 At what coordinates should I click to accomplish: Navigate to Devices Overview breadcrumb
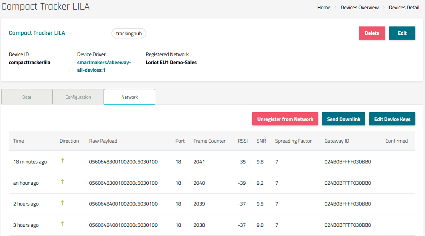pyautogui.click(x=359, y=8)
